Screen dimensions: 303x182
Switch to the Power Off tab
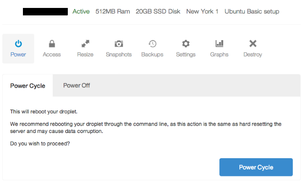click(77, 85)
